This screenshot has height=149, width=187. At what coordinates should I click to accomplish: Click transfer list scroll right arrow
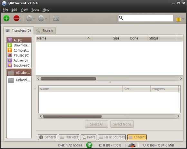pyautogui.click(x=181, y=79)
